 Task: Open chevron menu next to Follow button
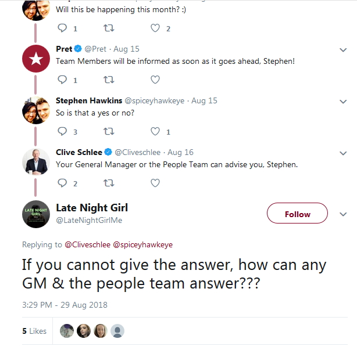pos(342,214)
